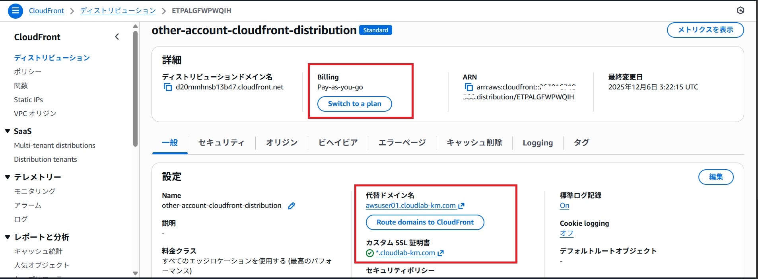Open the Logging tab
Screen dimensions: 758x279
538,143
